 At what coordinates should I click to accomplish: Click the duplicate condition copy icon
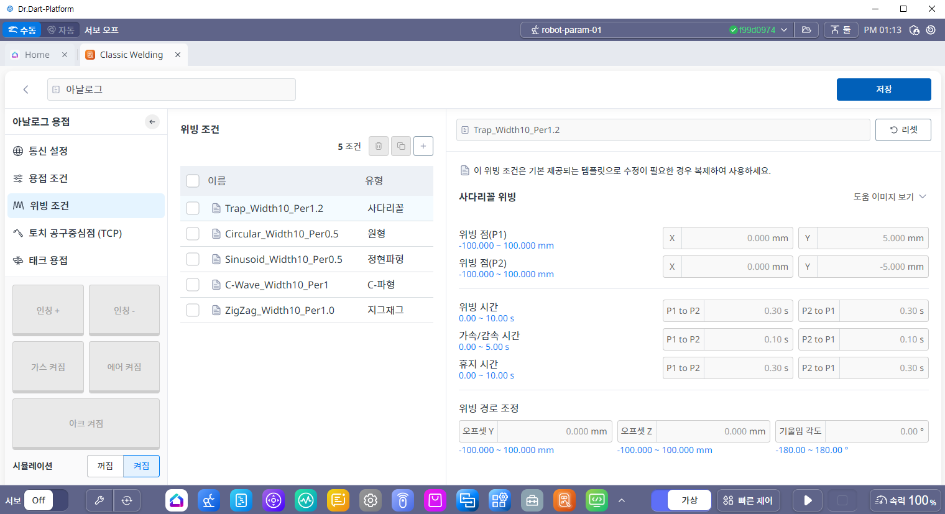coord(401,146)
